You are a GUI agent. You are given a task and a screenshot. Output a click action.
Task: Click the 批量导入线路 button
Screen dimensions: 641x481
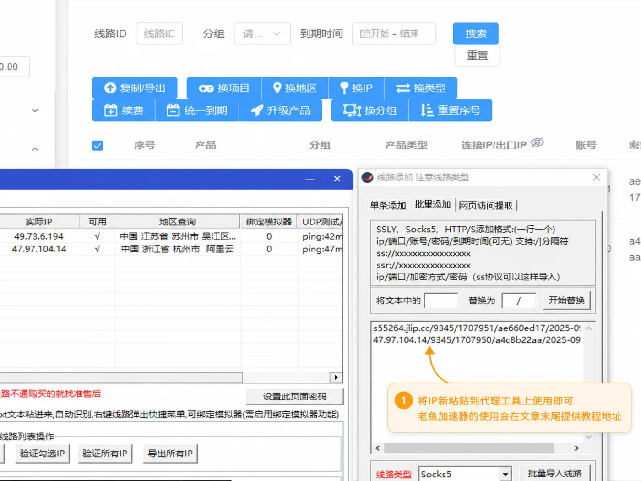pos(554,473)
